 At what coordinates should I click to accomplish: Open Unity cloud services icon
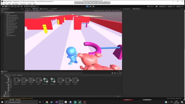coord(156,6)
